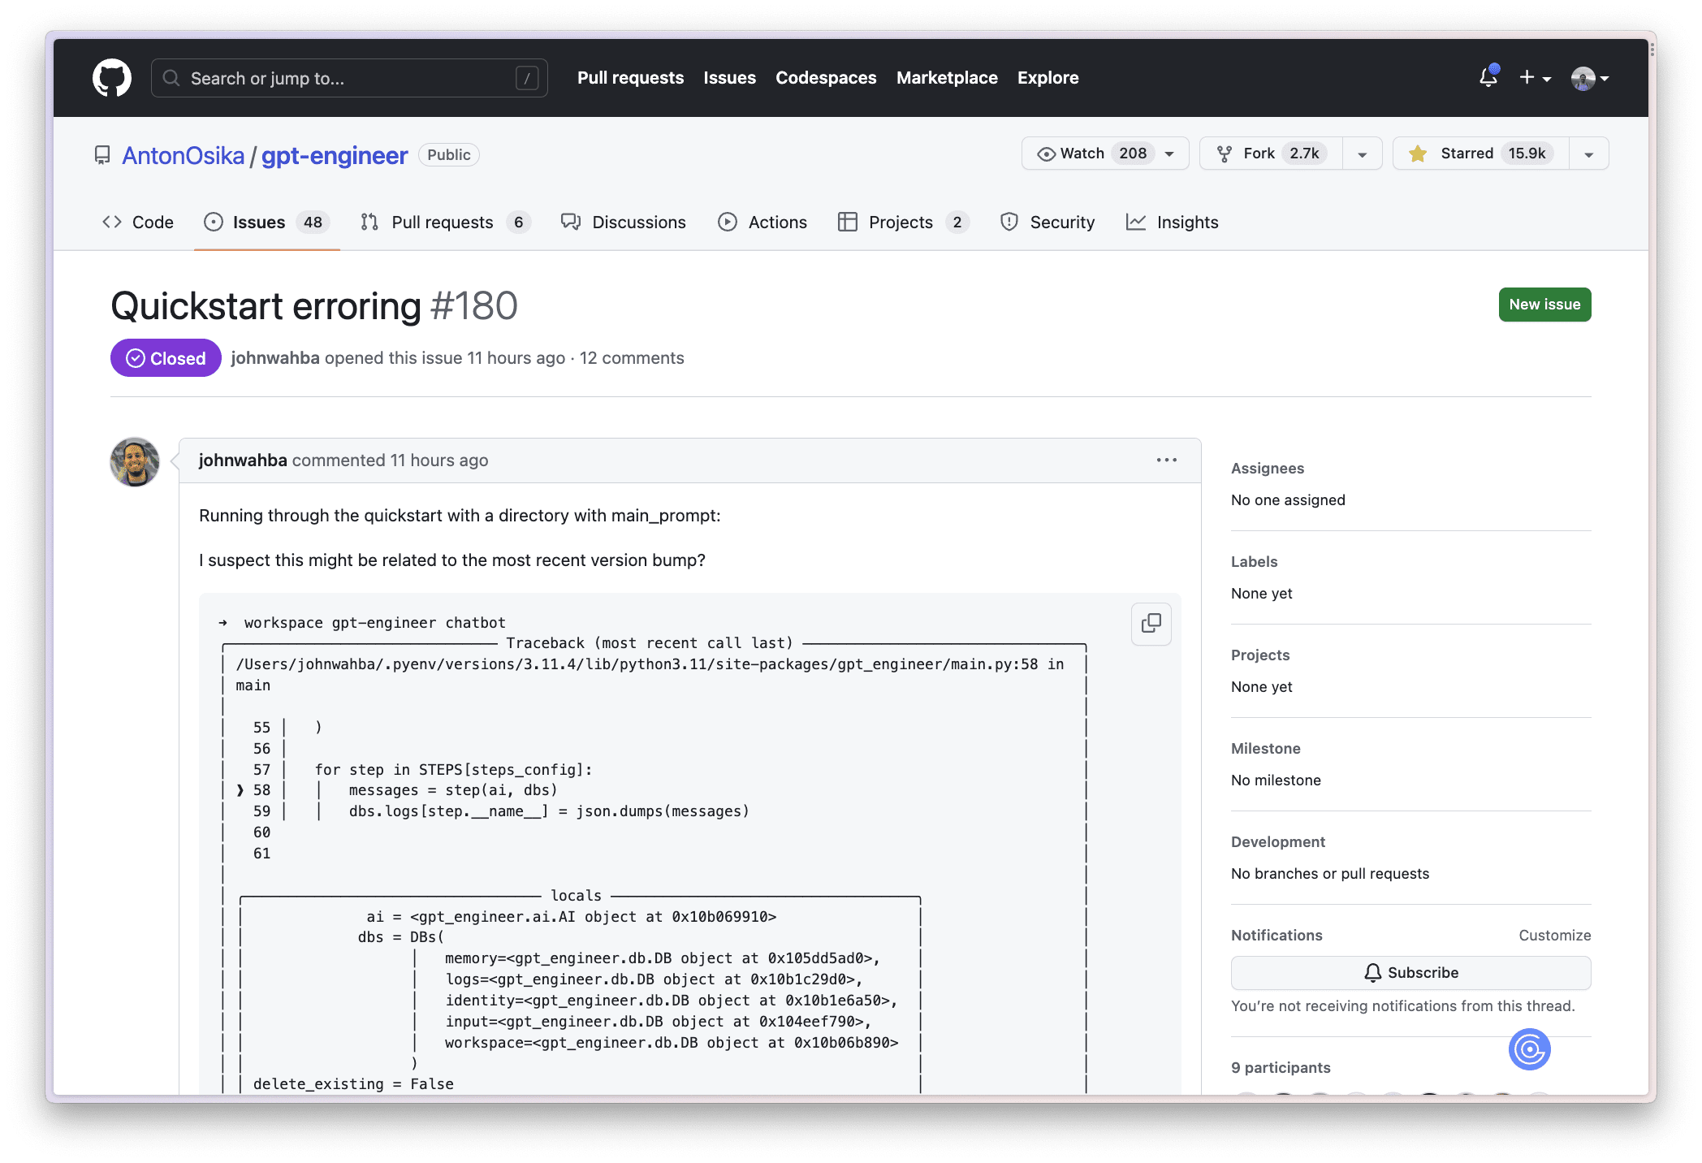Click Customize next to Notifications
The height and width of the screenshot is (1163, 1702).
coord(1554,936)
